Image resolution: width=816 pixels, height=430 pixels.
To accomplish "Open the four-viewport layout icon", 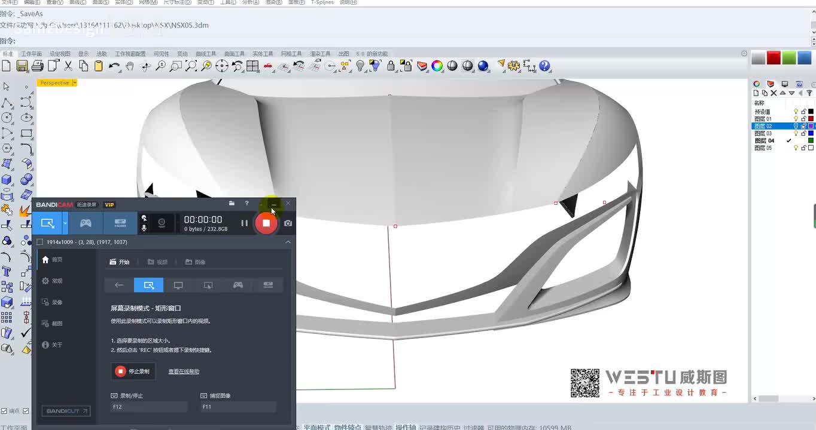I will tap(252, 66).
